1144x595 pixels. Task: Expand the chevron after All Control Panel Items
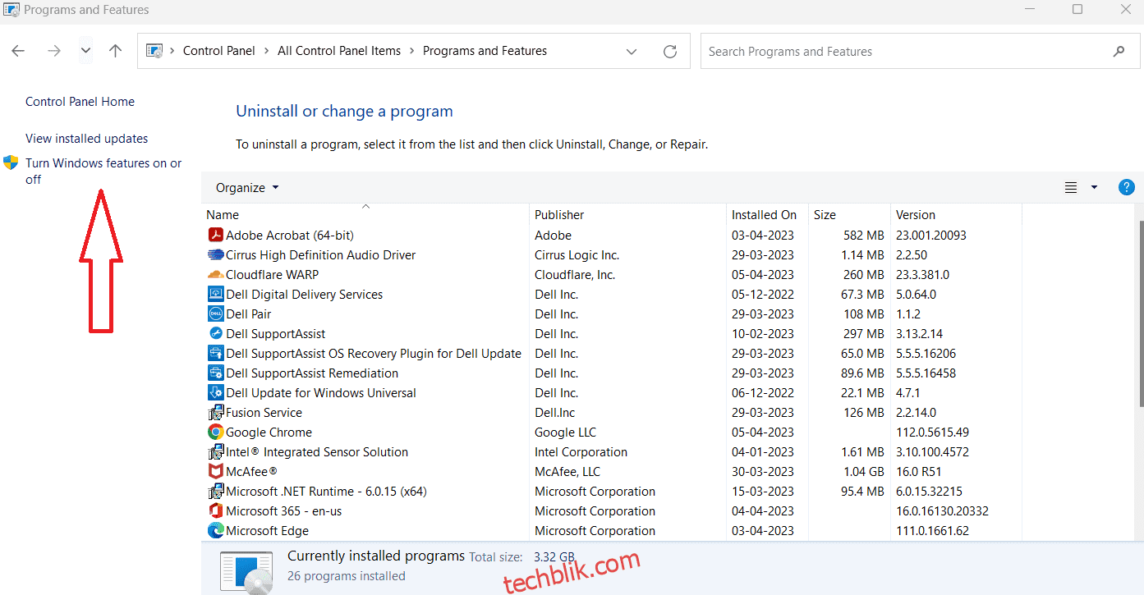411,51
